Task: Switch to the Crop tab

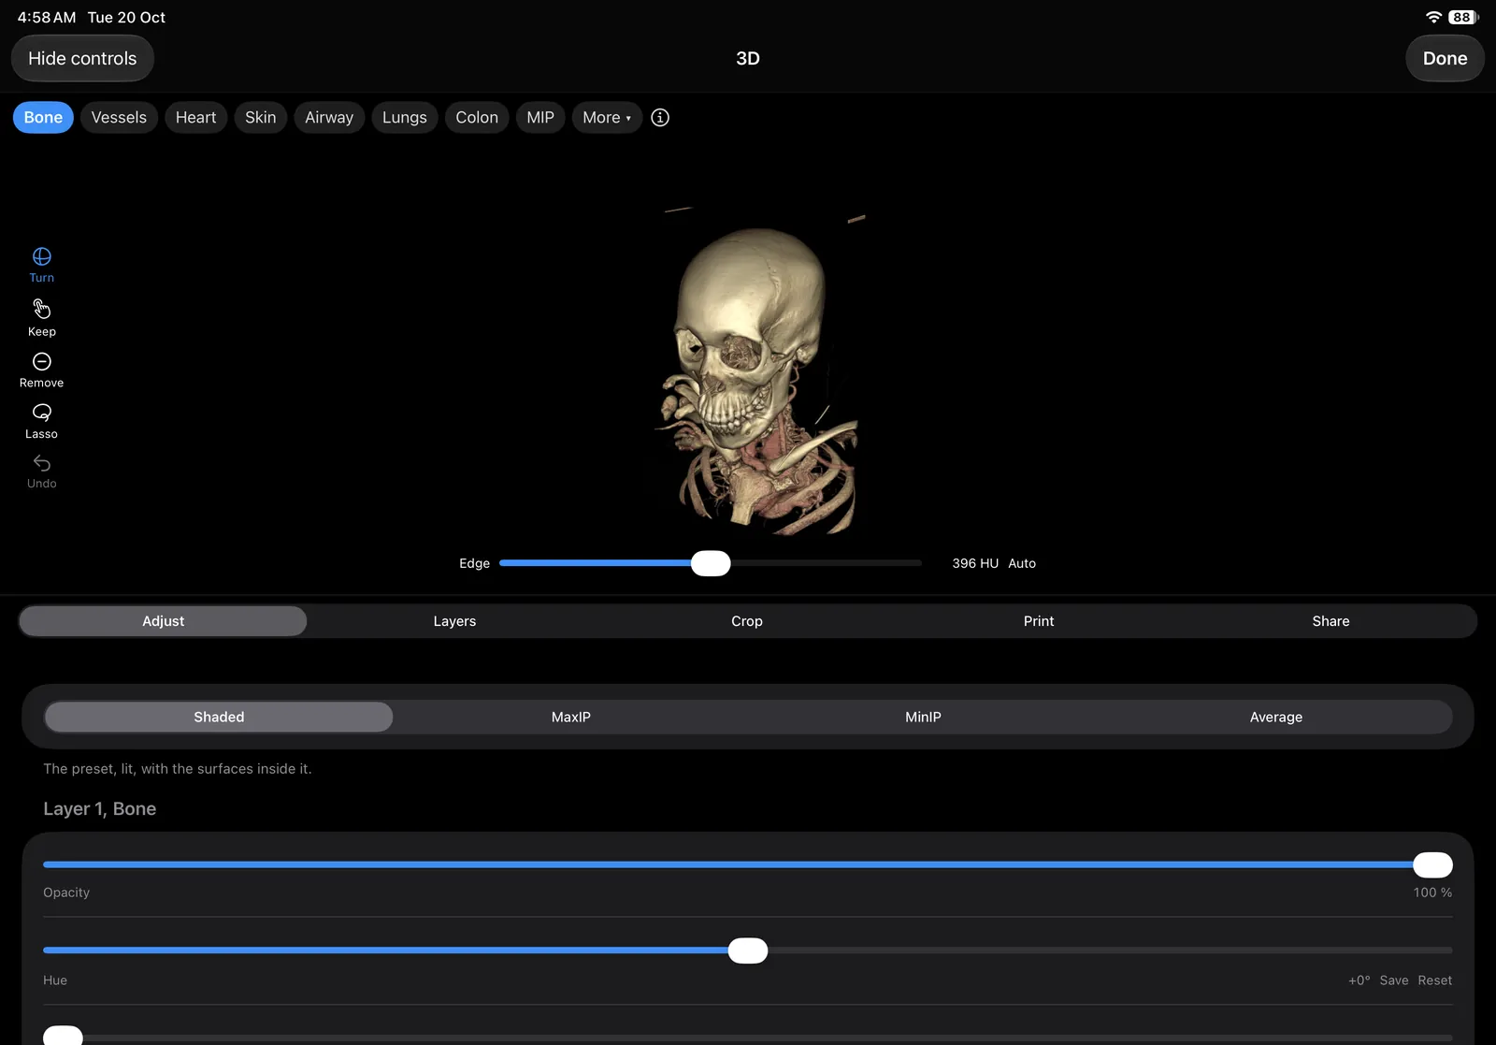Action: click(x=747, y=621)
